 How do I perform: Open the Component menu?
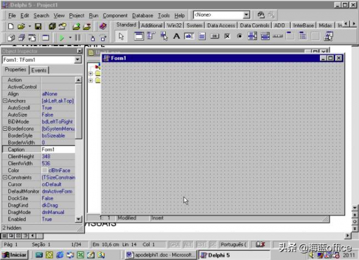115,15
